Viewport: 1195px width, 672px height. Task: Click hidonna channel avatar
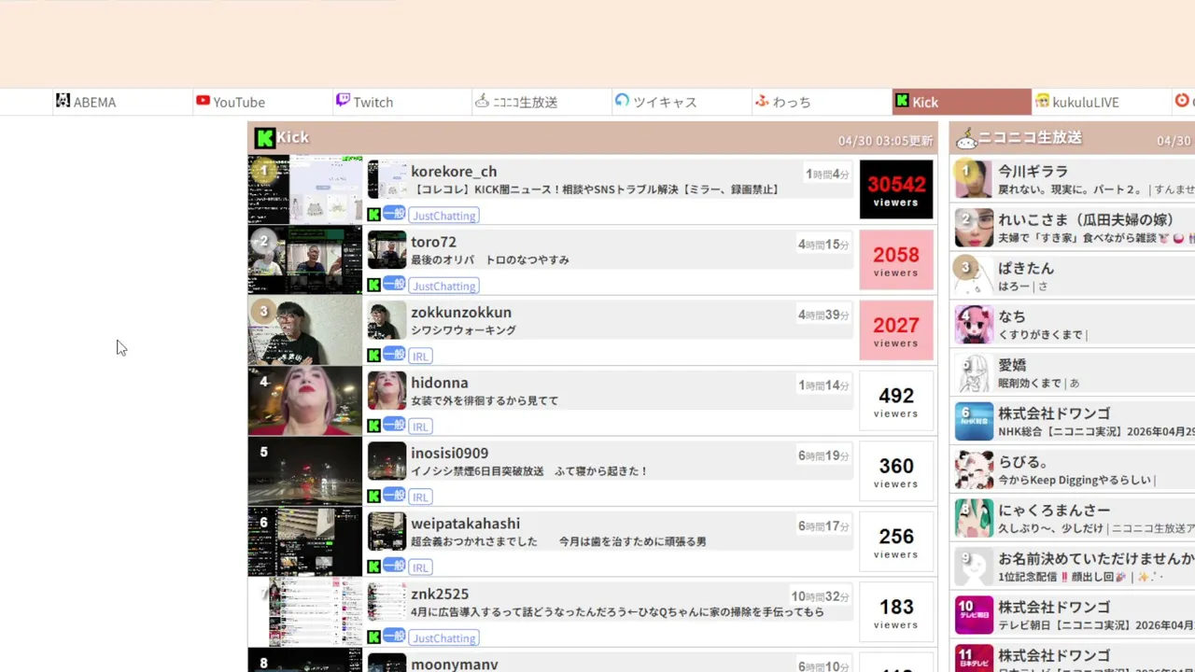[x=387, y=391]
